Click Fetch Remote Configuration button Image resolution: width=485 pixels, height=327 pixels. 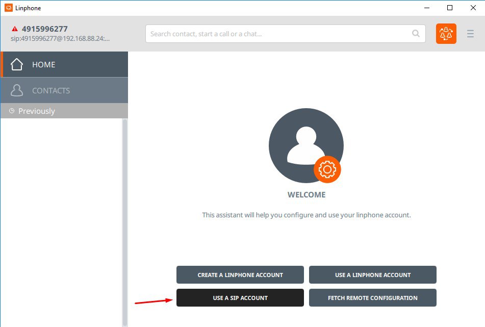point(373,297)
